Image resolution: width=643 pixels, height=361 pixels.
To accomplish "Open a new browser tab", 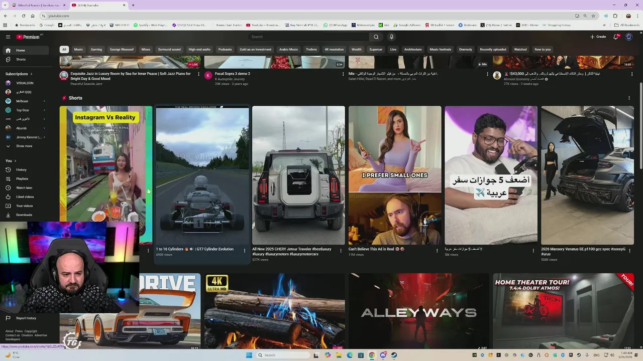I will click(x=133, y=5).
